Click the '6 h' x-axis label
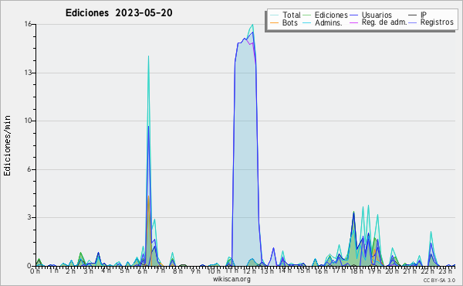This screenshot has width=463, height=286. pyautogui.click(x=142, y=271)
